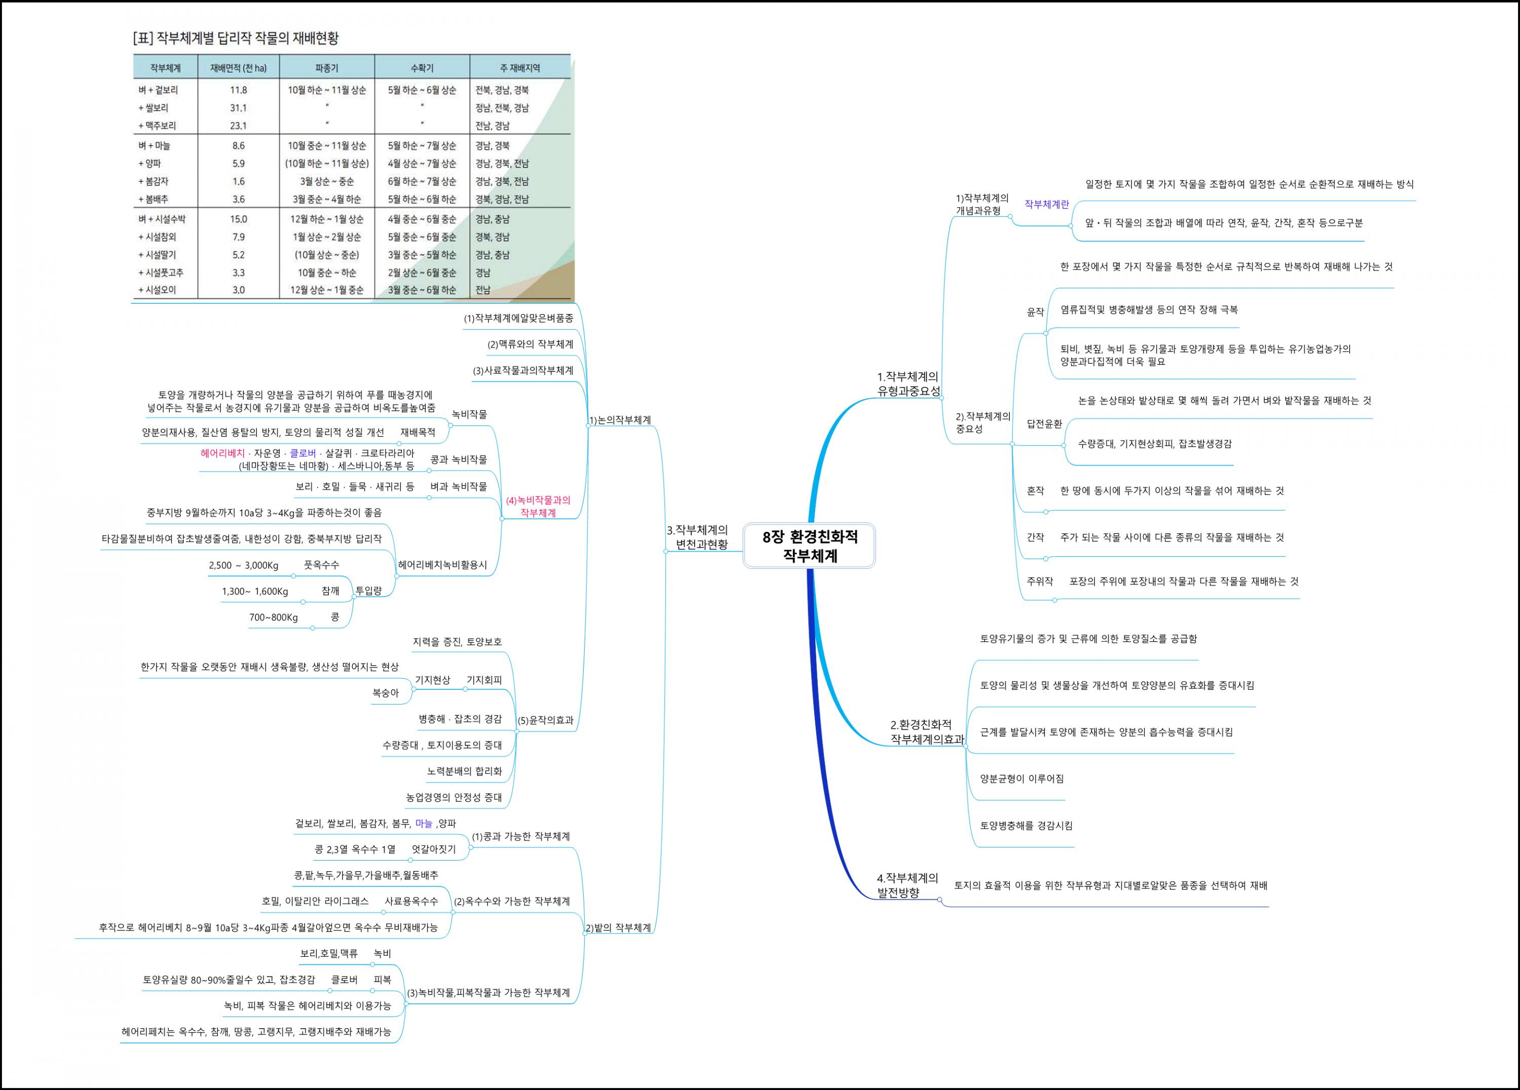Viewport: 1520px width, 1090px height.
Task: Click subtopic 1)작부체계의 개념과유형
Action: [982, 204]
